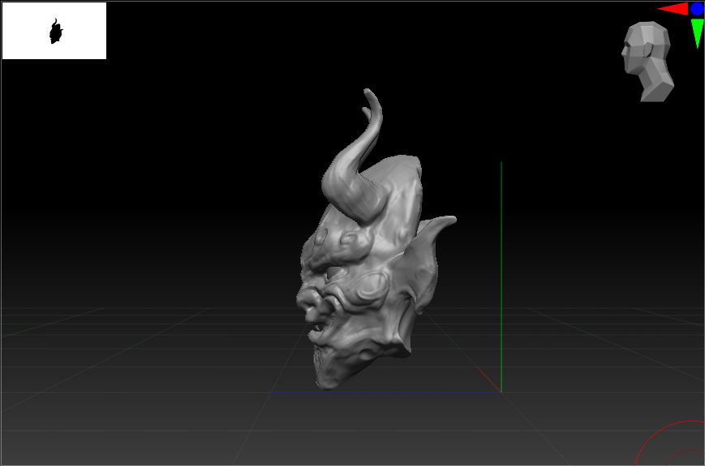Click the curved horn of the sculpt

[355, 157]
